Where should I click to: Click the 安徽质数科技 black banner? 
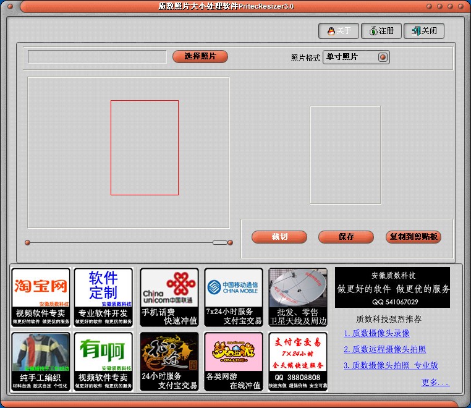[392, 287]
